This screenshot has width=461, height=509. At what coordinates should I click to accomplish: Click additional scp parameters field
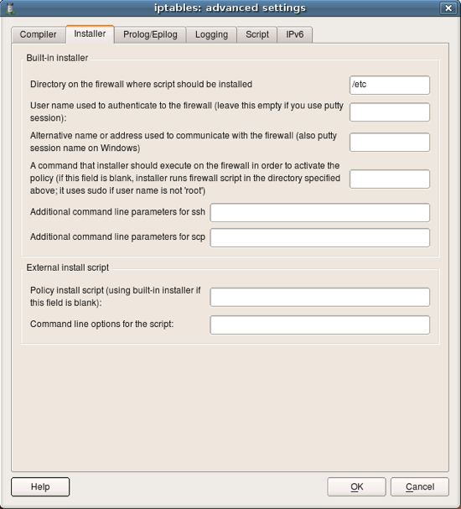[x=320, y=237]
